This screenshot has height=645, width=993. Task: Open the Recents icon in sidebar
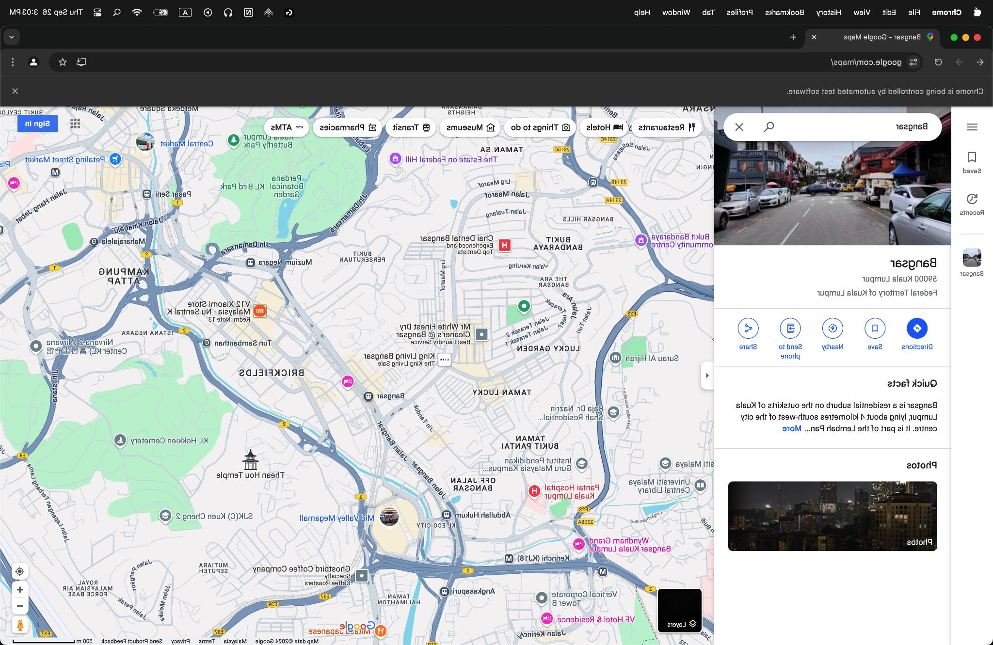(972, 204)
